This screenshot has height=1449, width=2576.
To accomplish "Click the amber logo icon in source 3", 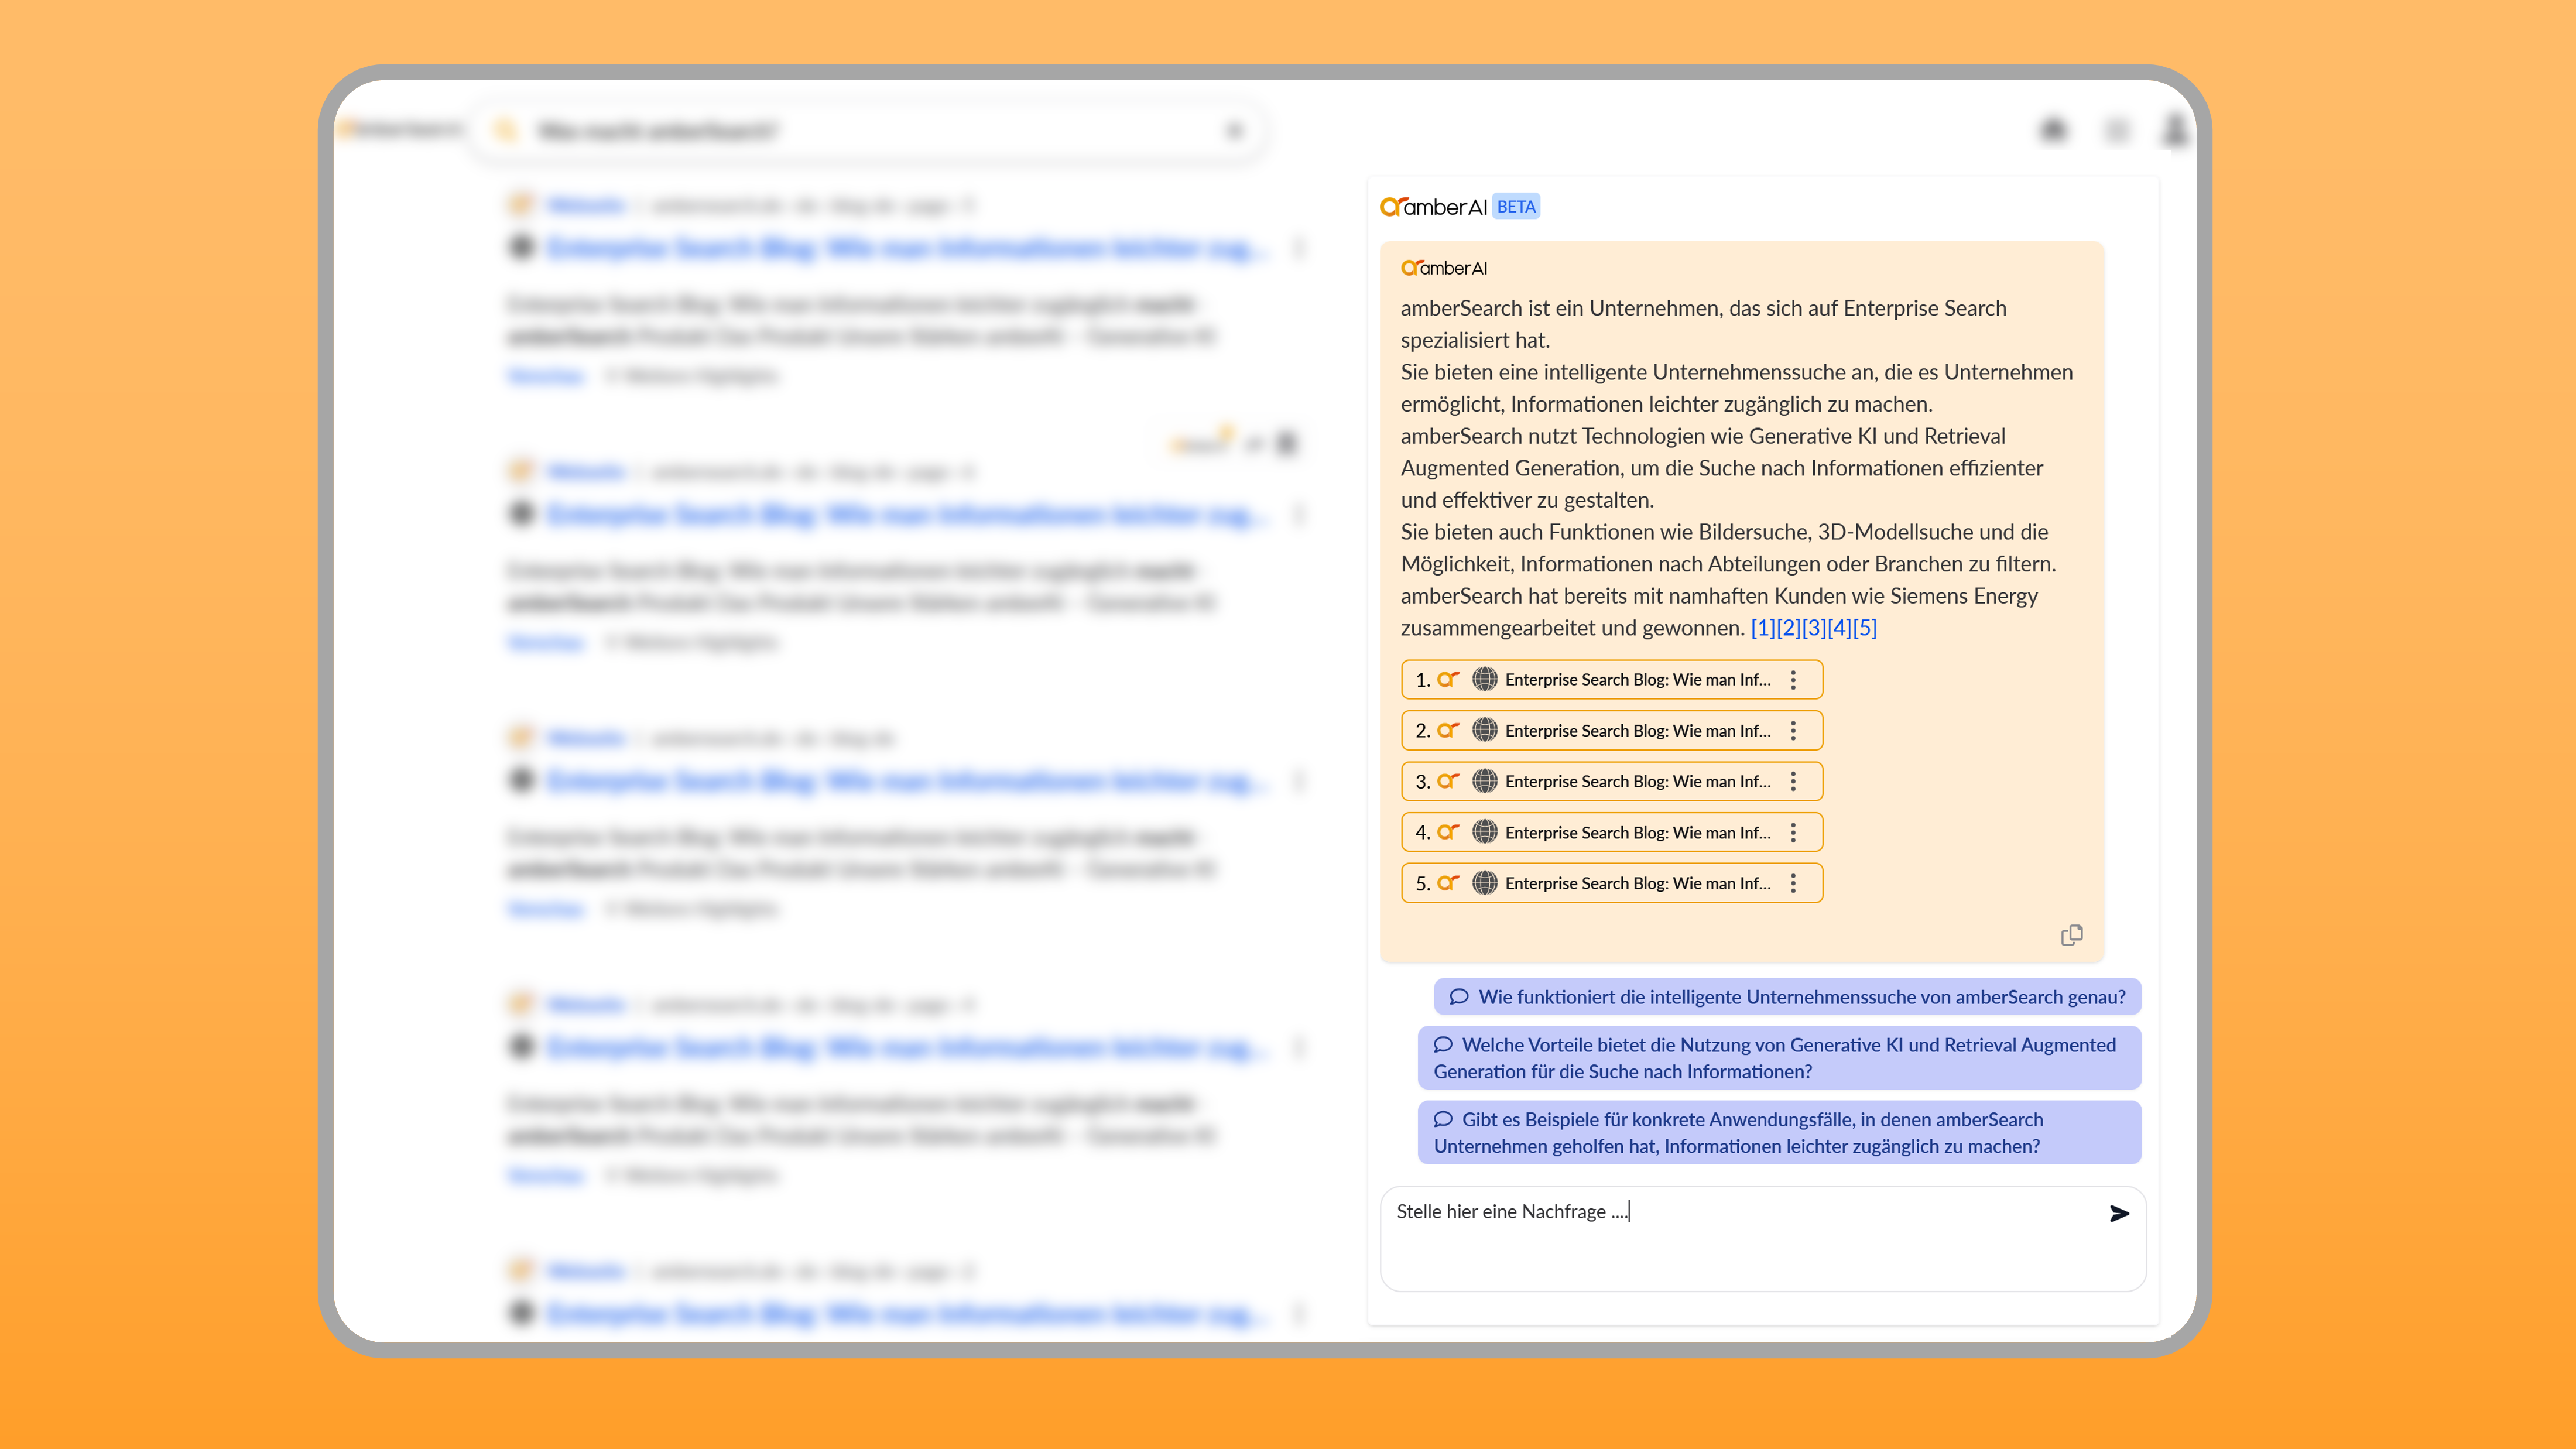I will click(1448, 781).
